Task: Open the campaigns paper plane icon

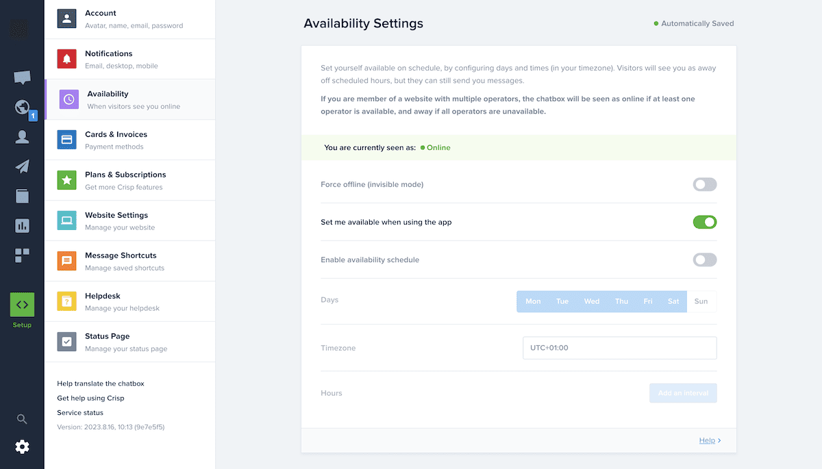Action: (x=22, y=166)
